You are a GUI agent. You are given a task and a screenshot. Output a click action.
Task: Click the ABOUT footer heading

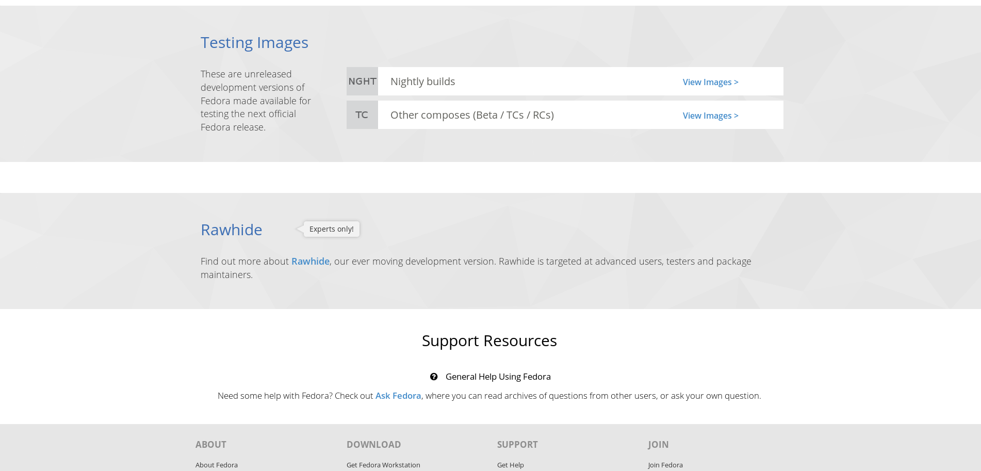210,444
